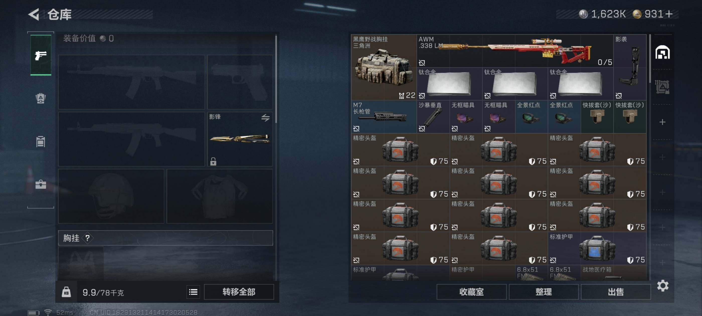Toggle the lock icon on 影锋 knife
This screenshot has height=316, width=702.
tap(213, 162)
